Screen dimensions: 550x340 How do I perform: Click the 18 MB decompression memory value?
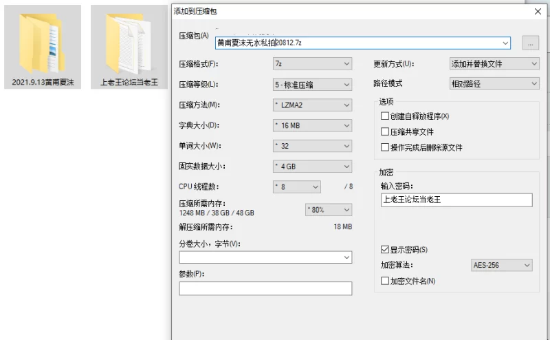342,227
